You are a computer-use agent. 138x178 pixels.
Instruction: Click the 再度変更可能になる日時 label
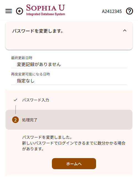(x=31, y=74)
